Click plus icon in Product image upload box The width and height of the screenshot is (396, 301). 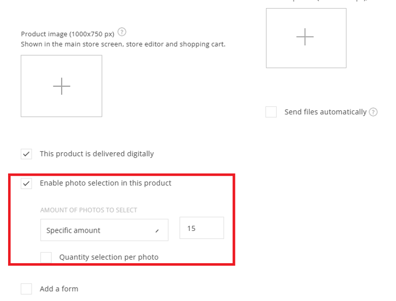tap(62, 86)
